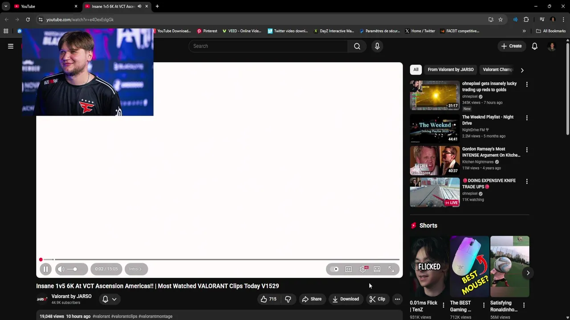Open the tab search dropdown arrow
The width and height of the screenshot is (570, 320).
point(6,6)
